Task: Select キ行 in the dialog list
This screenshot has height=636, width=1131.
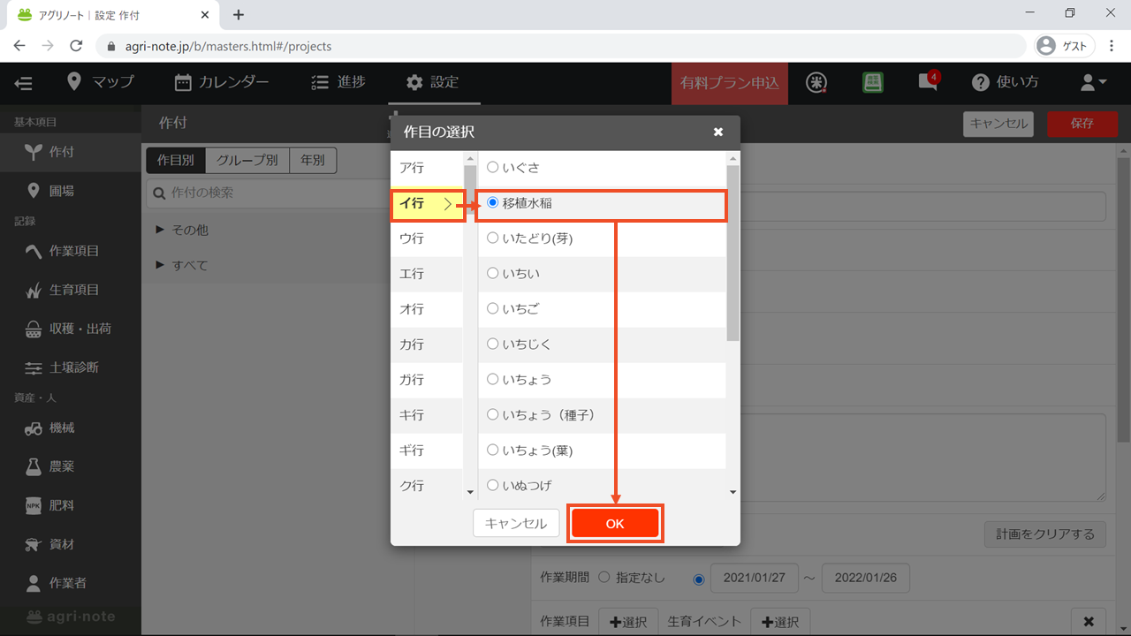Action: coord(427,415)
